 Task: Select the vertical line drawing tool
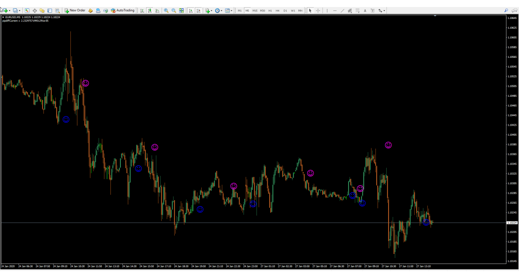click(327, 11)
